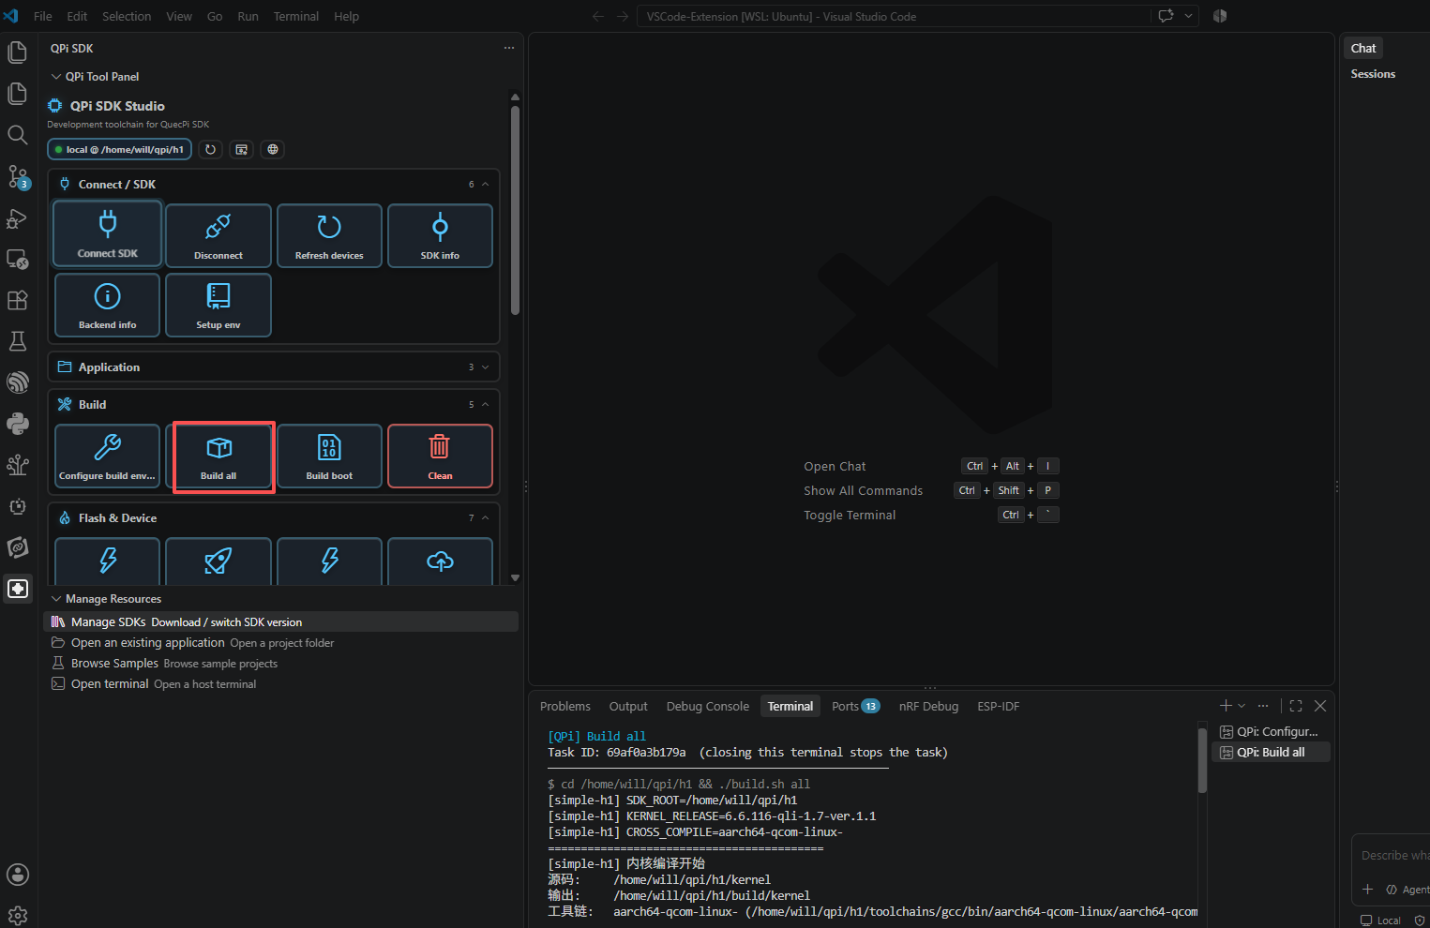Open the Selection menu
1430x928 pixels.
point(127,16)
